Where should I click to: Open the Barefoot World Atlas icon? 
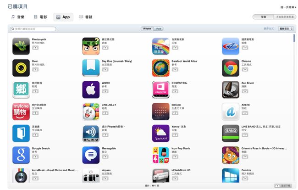click(x=160, y=68)
